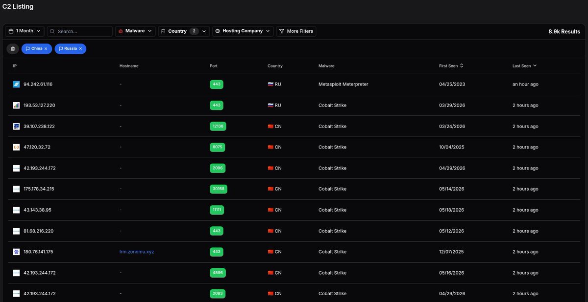
Task: Click the First Seen date 12/07/2025
Action: pos(451,252)
